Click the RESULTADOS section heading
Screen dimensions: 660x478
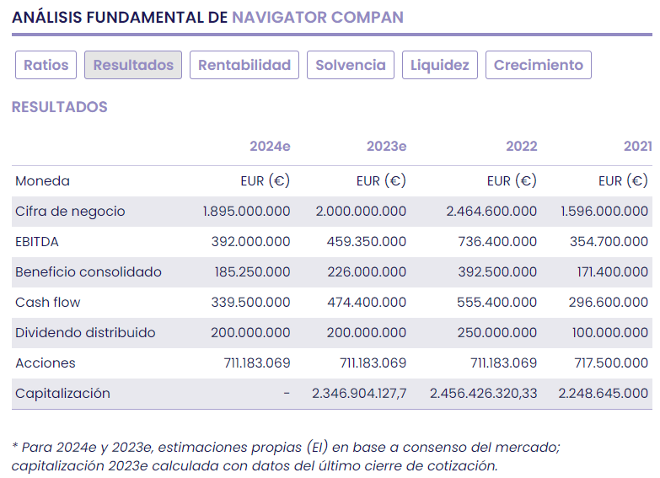60,107
